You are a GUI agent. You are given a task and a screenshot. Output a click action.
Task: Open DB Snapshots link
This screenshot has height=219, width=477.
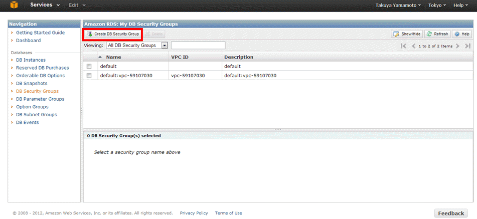click(x=32, y=83)
